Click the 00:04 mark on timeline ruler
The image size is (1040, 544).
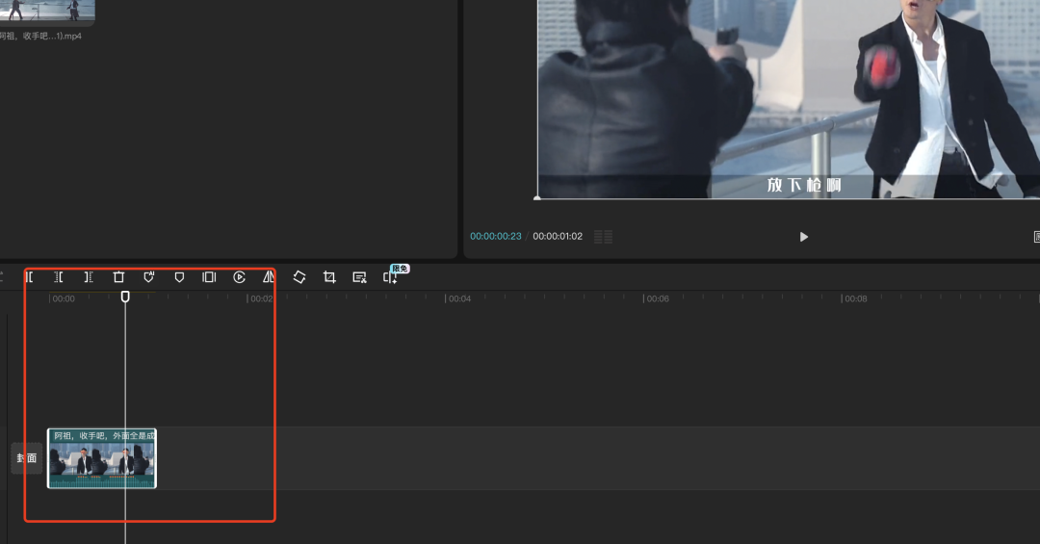pos(459,298)
